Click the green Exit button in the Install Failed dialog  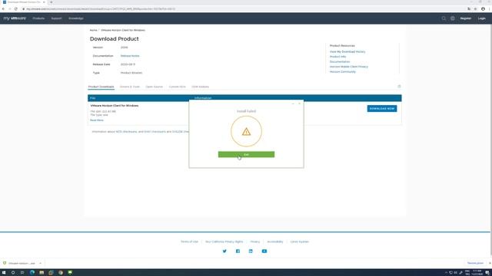click(246, 155)
